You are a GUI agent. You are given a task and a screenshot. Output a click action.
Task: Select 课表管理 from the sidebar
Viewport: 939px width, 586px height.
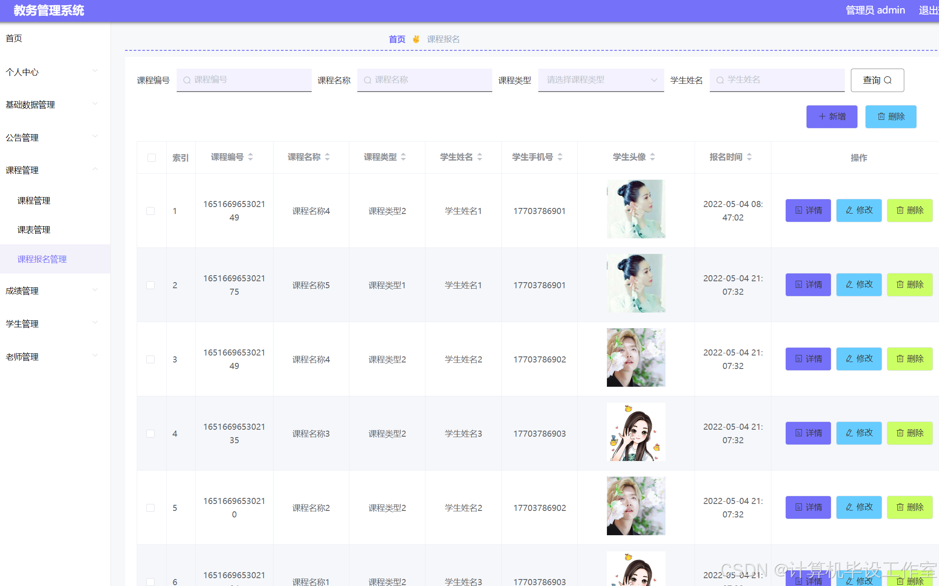pyautogui.click(x=33, y=230)
